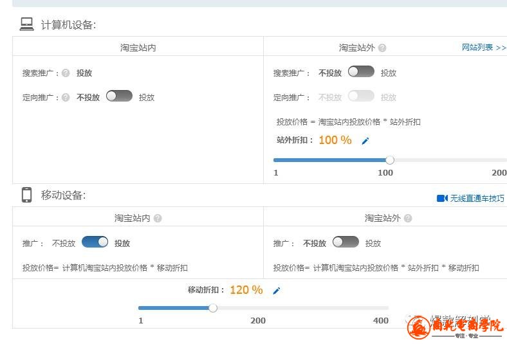This screenshot has height=344, width=507.
Task: Open the 无线直通车技巧 link
Action: point(477,198)
